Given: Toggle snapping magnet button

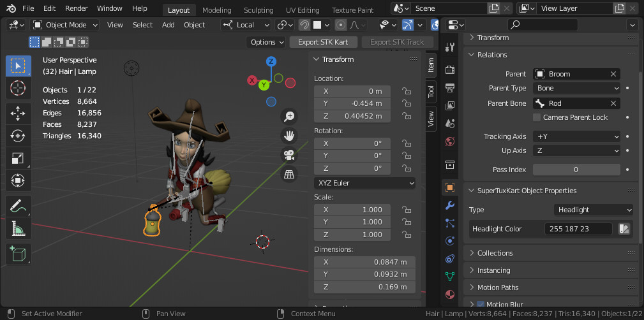Looking at the screenshot, I should (x=304, y=25).
